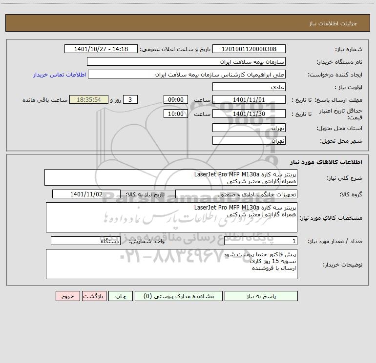Image resolution: width=376 pixels, height=363 pixels.
Task: Click the label تعداد / مقدار مورد نیاز
Action: (335, 242)
